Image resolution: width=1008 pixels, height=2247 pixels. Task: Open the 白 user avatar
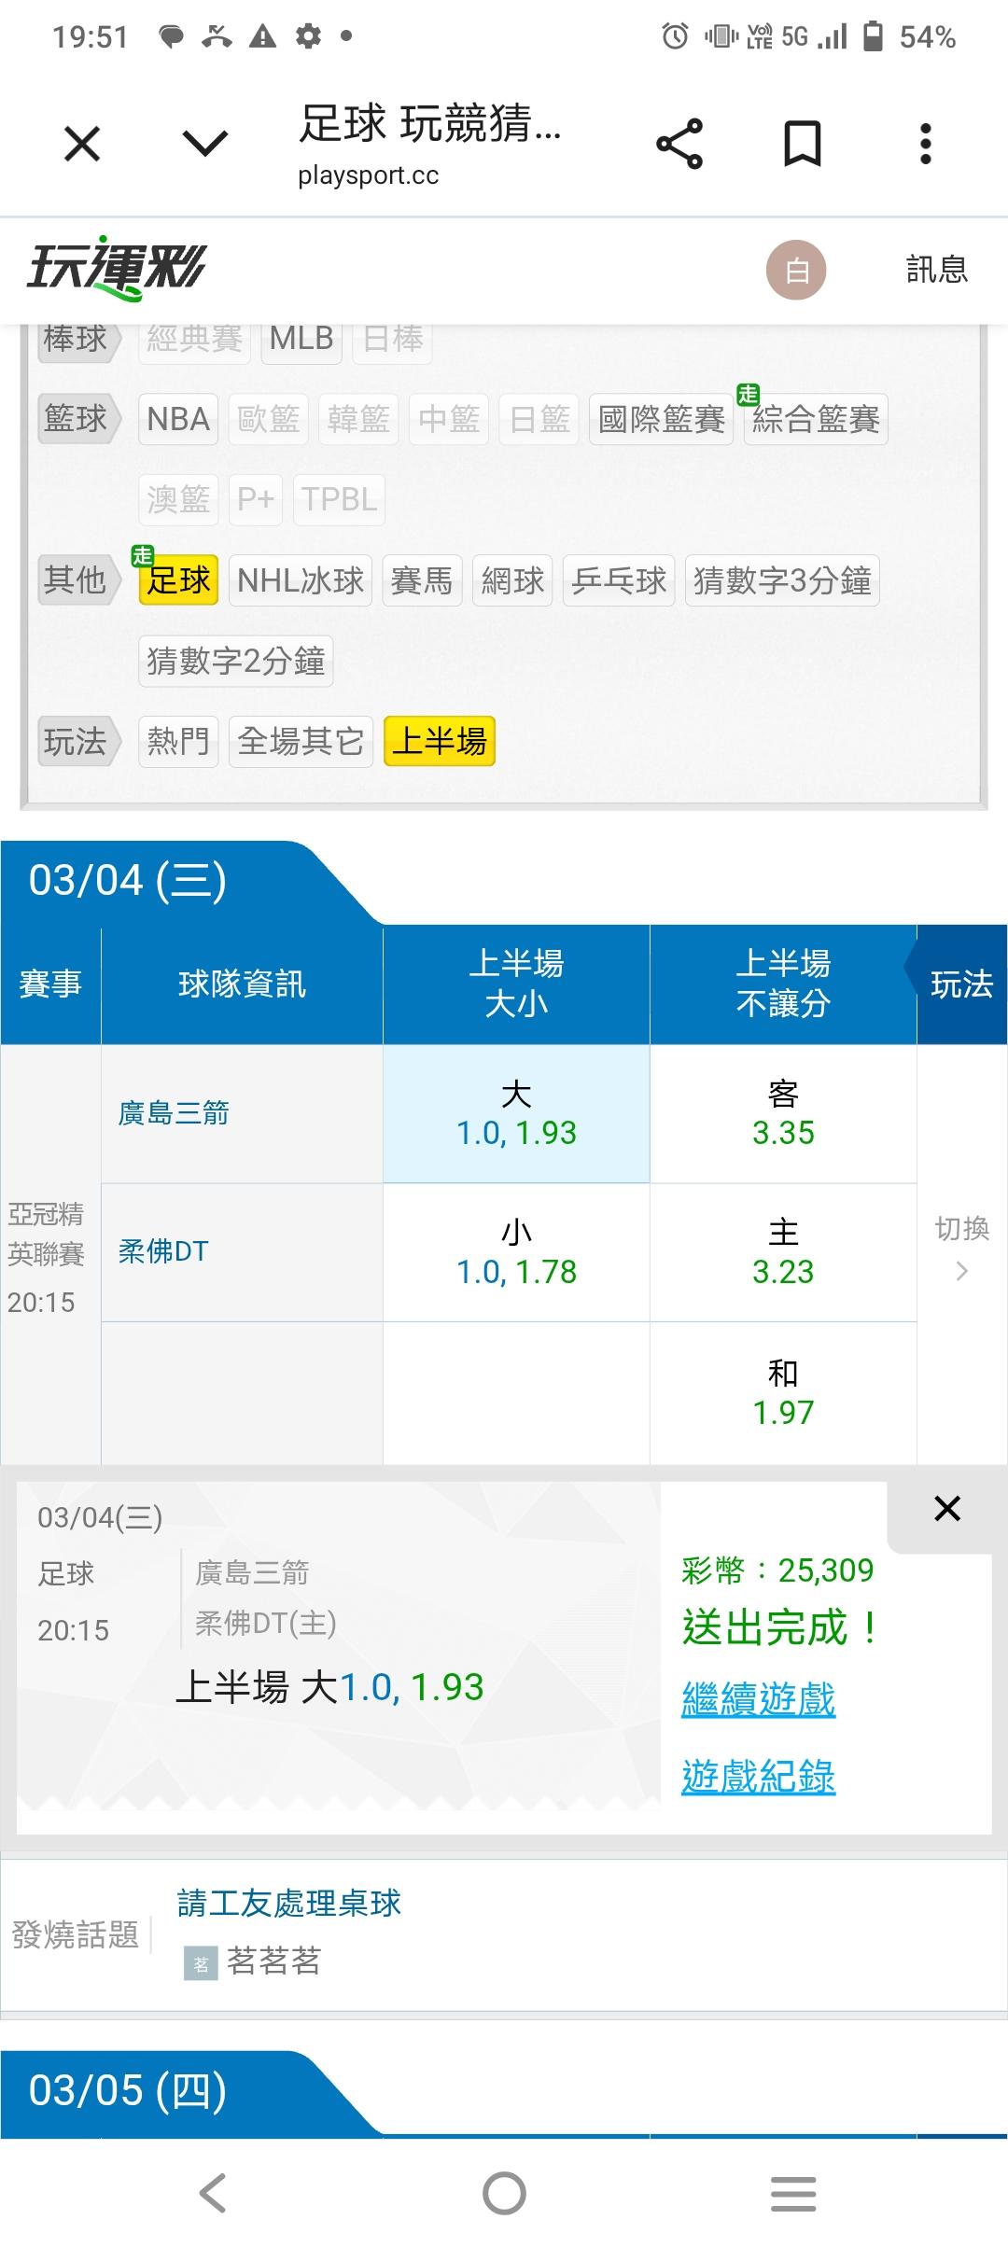(x=796, y=271)
